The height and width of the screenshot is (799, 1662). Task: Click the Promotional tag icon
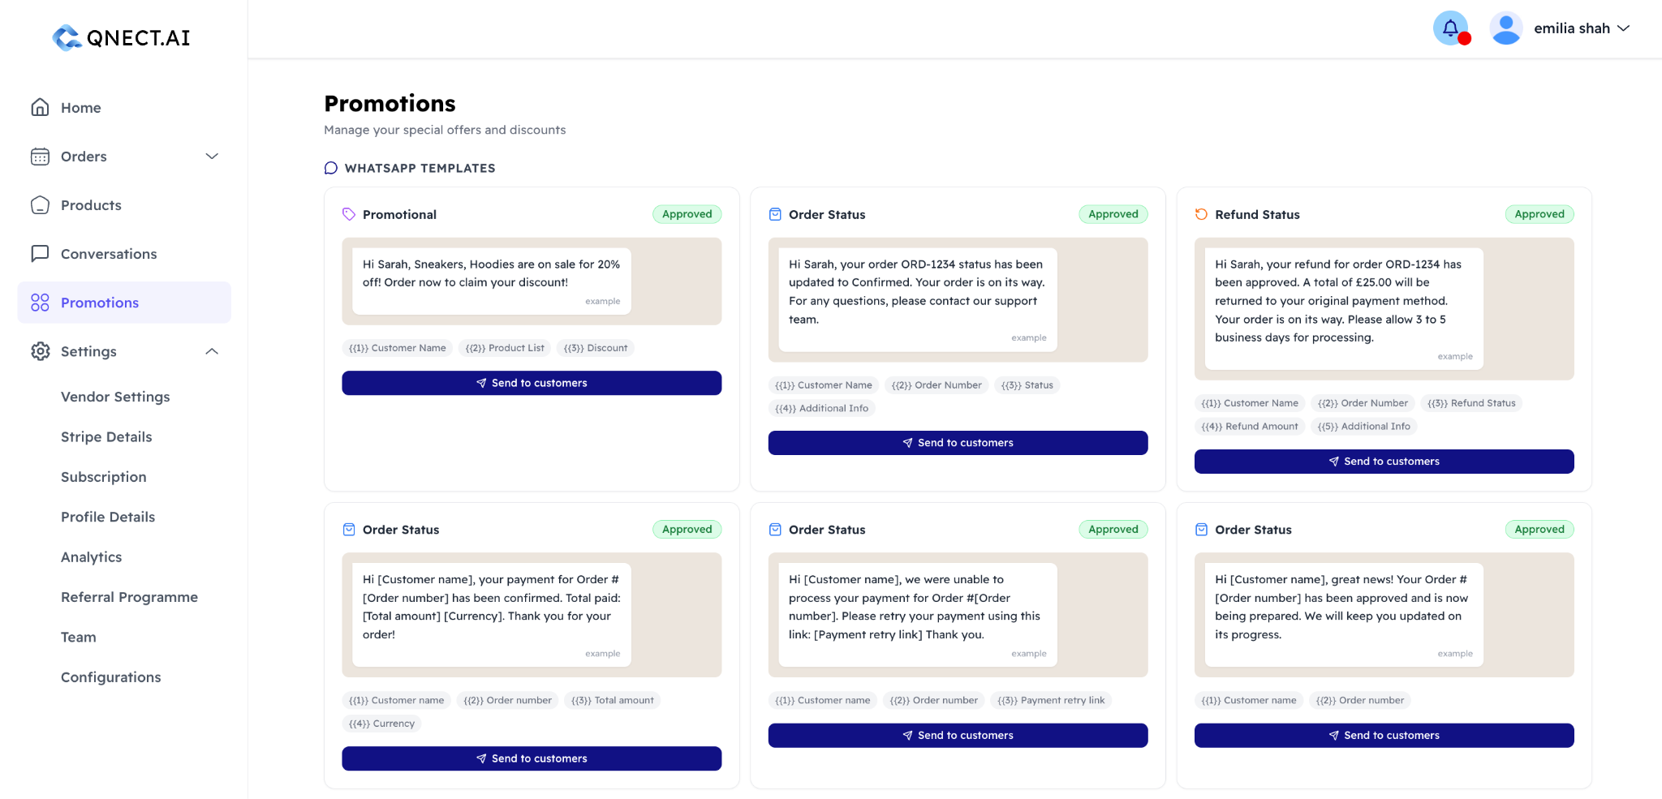pyautogui.click(x=349, y=214)
